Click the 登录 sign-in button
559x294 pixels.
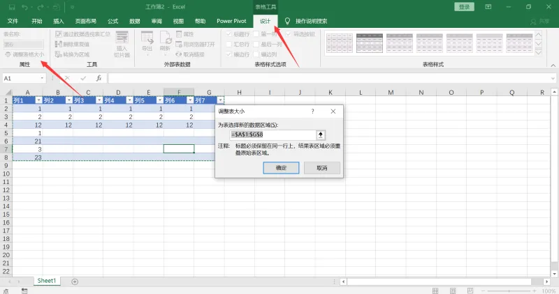464,7
